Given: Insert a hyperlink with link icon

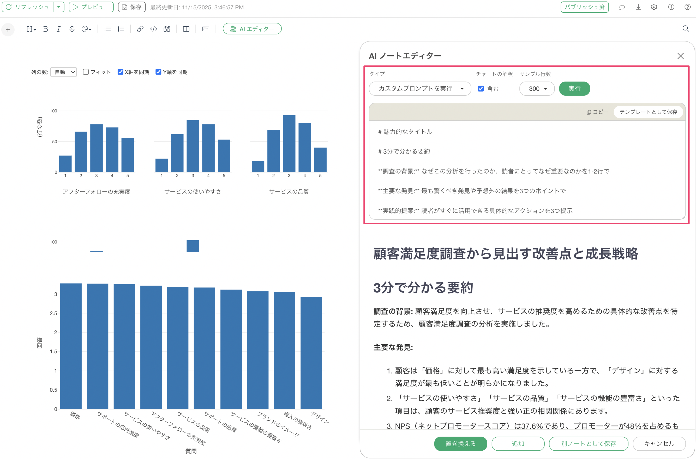Looking at the screenshot, I should [140, 29].
